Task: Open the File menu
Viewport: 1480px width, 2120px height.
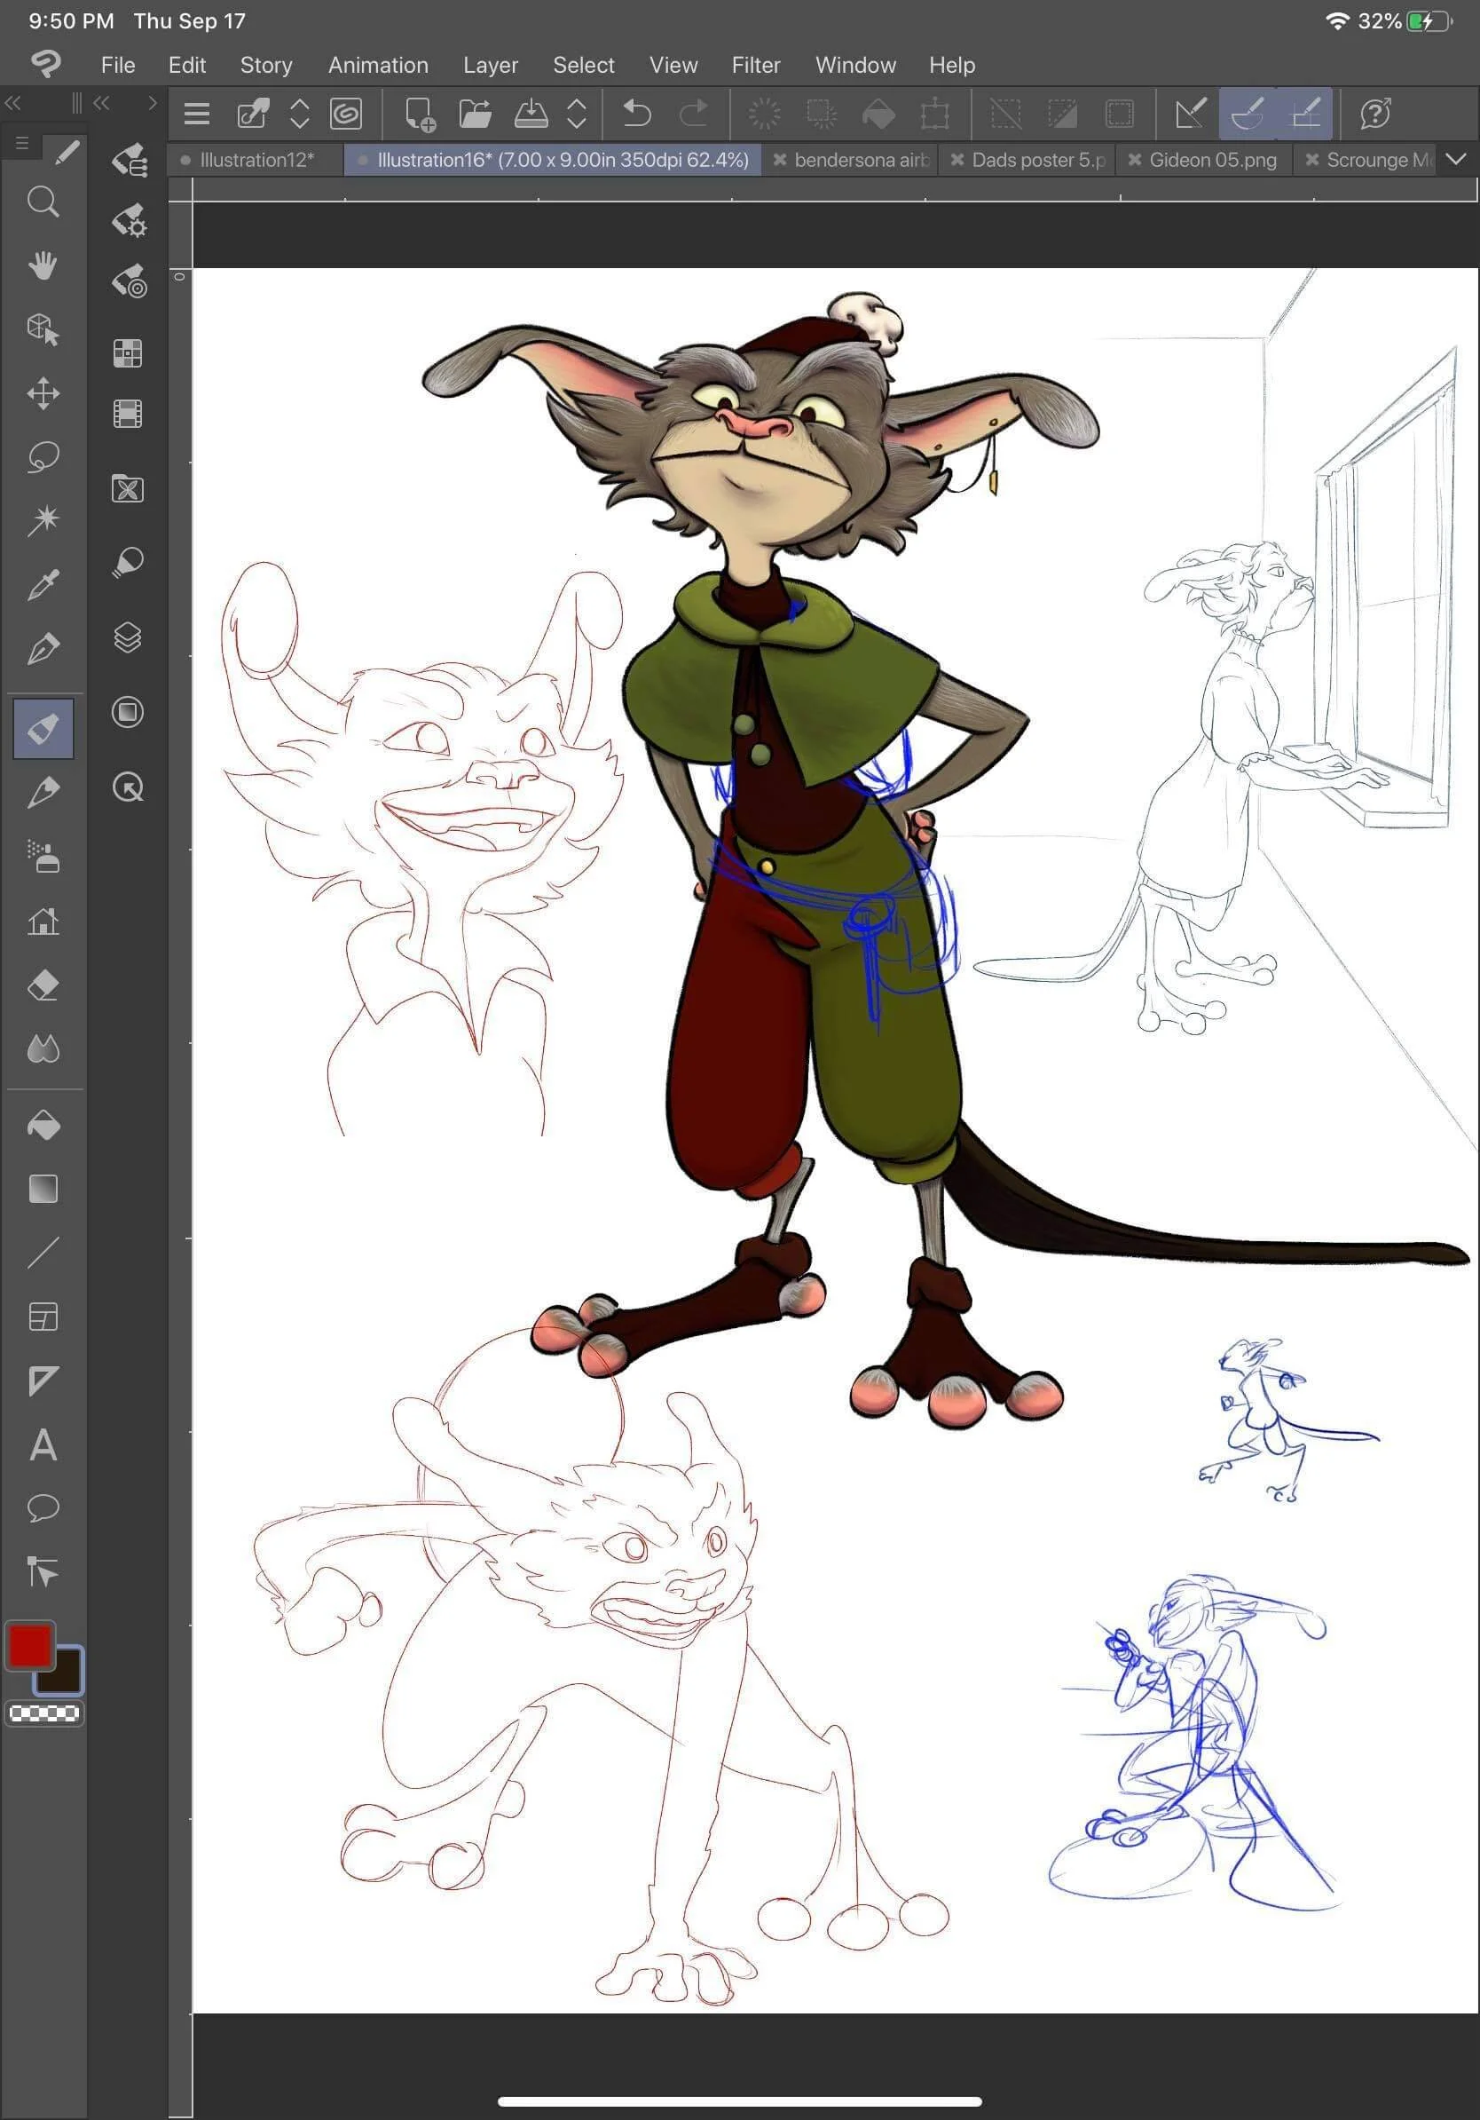Action: (118, 65)
